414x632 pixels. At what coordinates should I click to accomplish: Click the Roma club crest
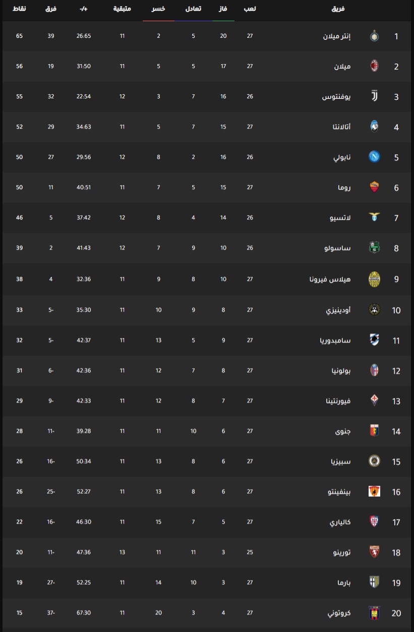[374, 188]
